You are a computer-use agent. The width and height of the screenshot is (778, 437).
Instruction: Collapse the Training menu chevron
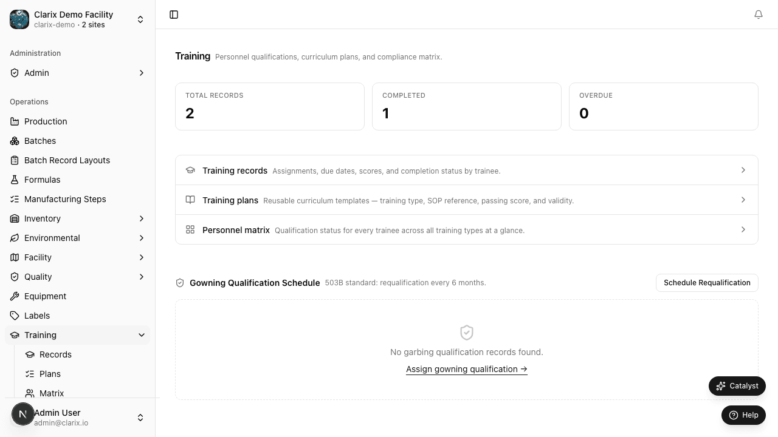(x=142, y=335)
